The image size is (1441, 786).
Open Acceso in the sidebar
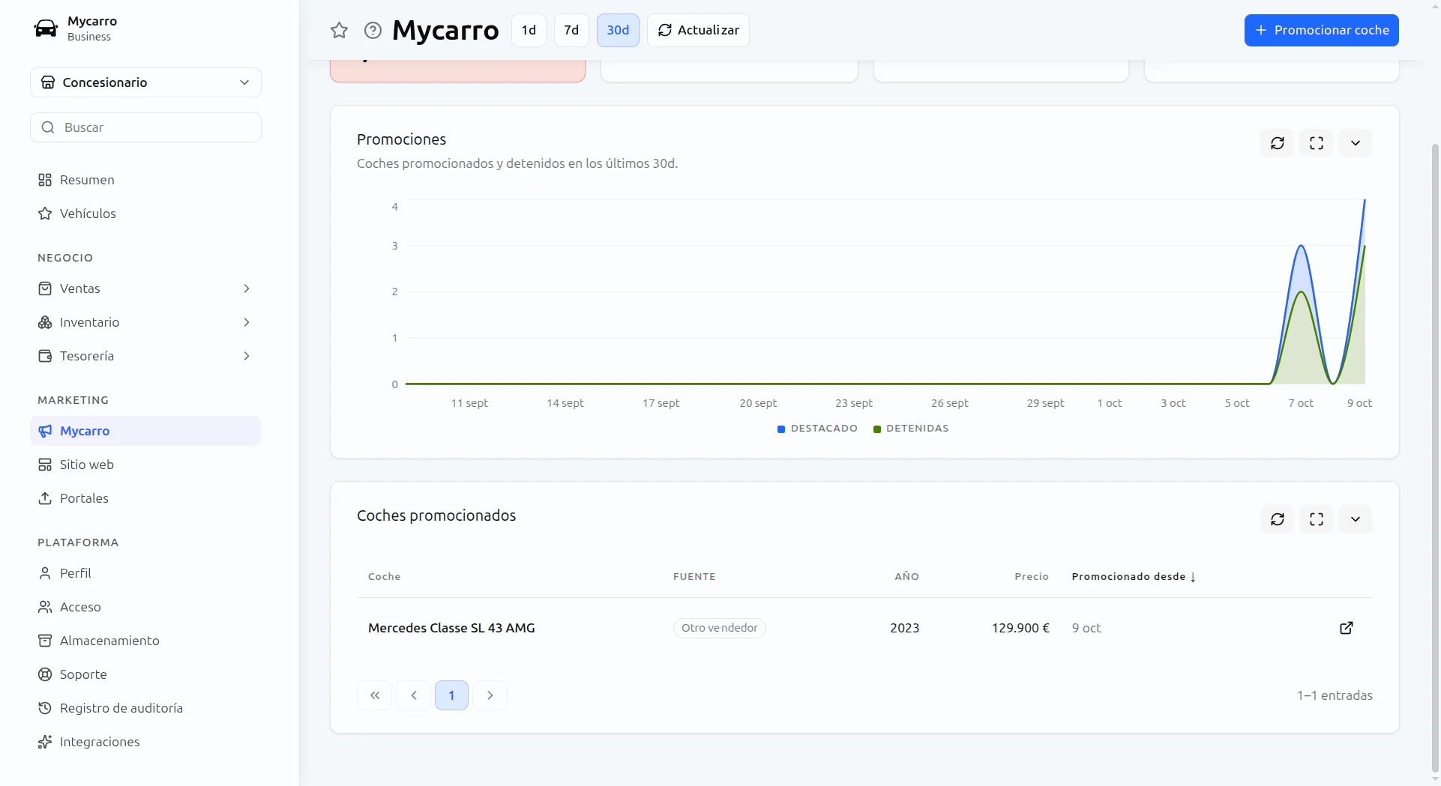[x=145, y=607]
